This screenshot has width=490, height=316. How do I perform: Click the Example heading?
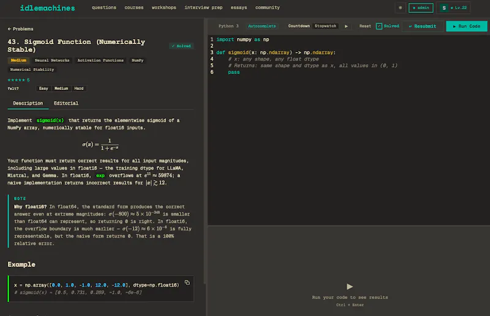point(21,265)
